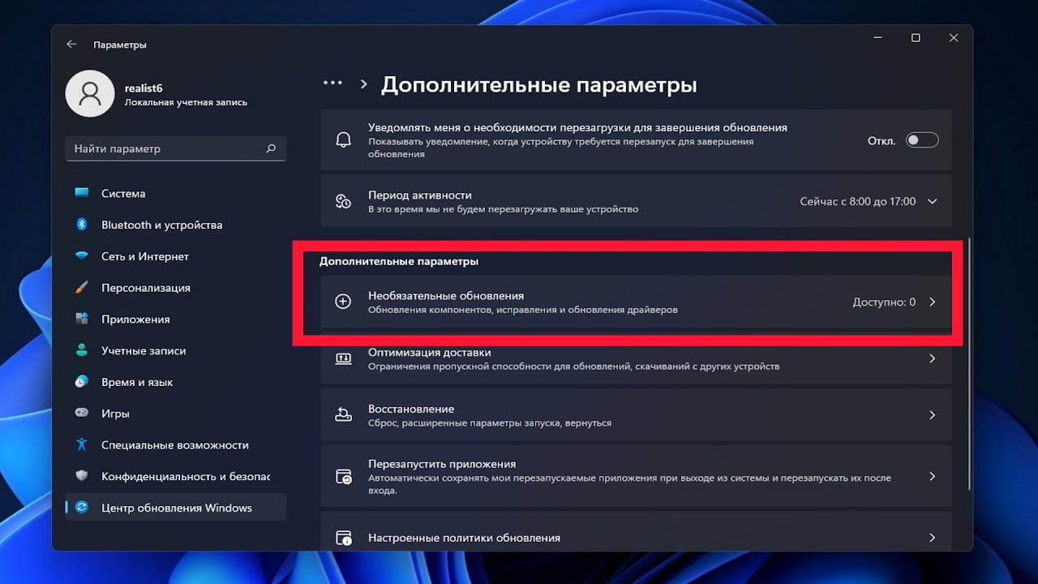
Task: Click Перезапустить приложения title text
Action: point(442,464)
